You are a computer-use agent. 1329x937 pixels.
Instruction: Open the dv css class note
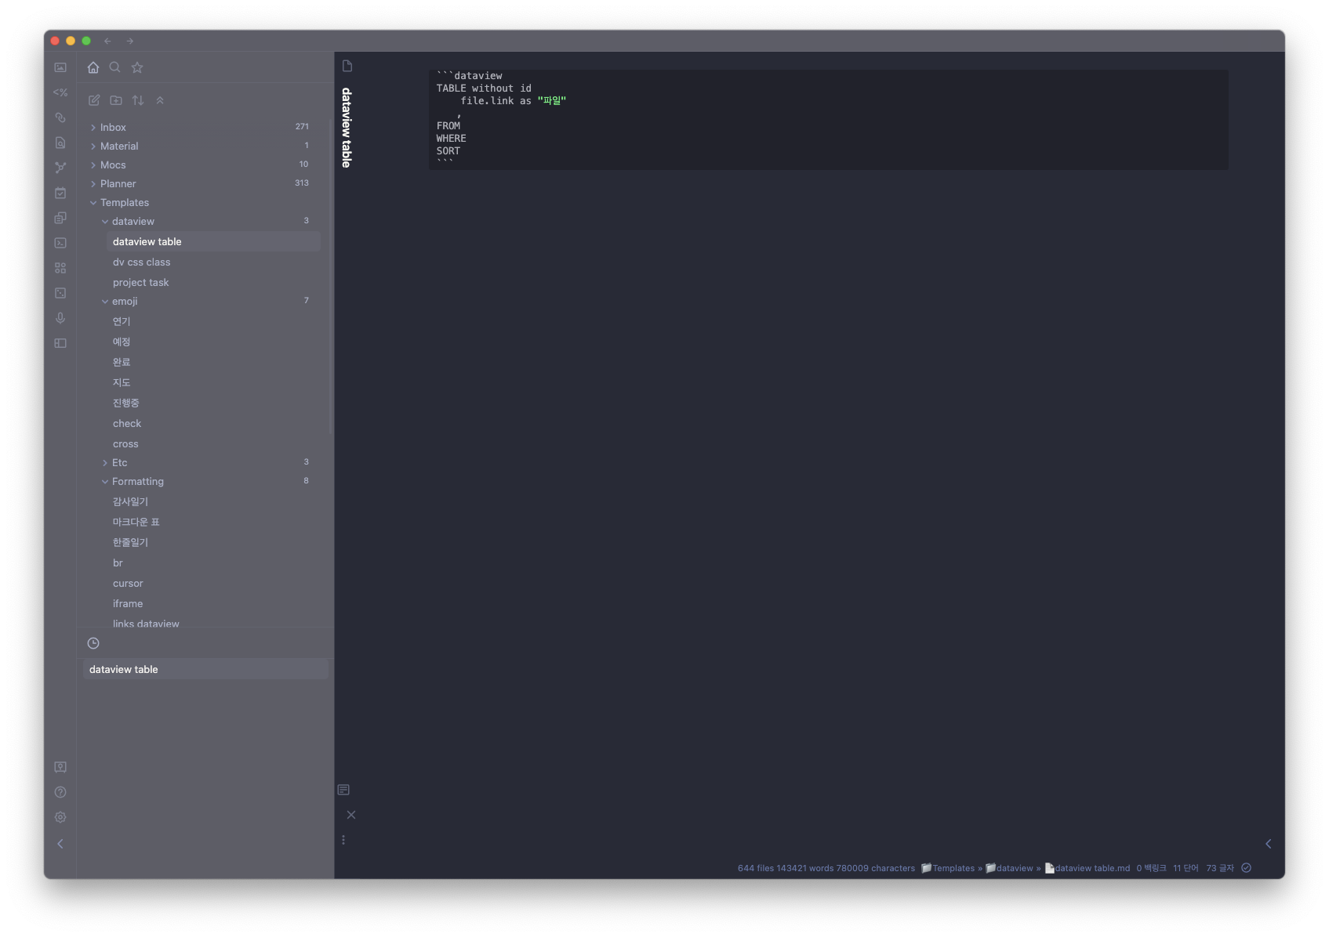point(213,262)
